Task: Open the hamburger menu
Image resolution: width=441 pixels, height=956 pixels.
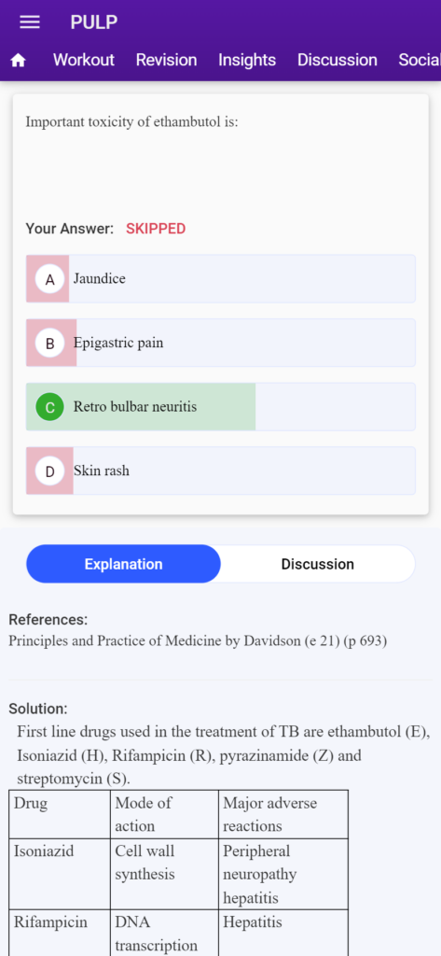Action: (x=30, y=22)
